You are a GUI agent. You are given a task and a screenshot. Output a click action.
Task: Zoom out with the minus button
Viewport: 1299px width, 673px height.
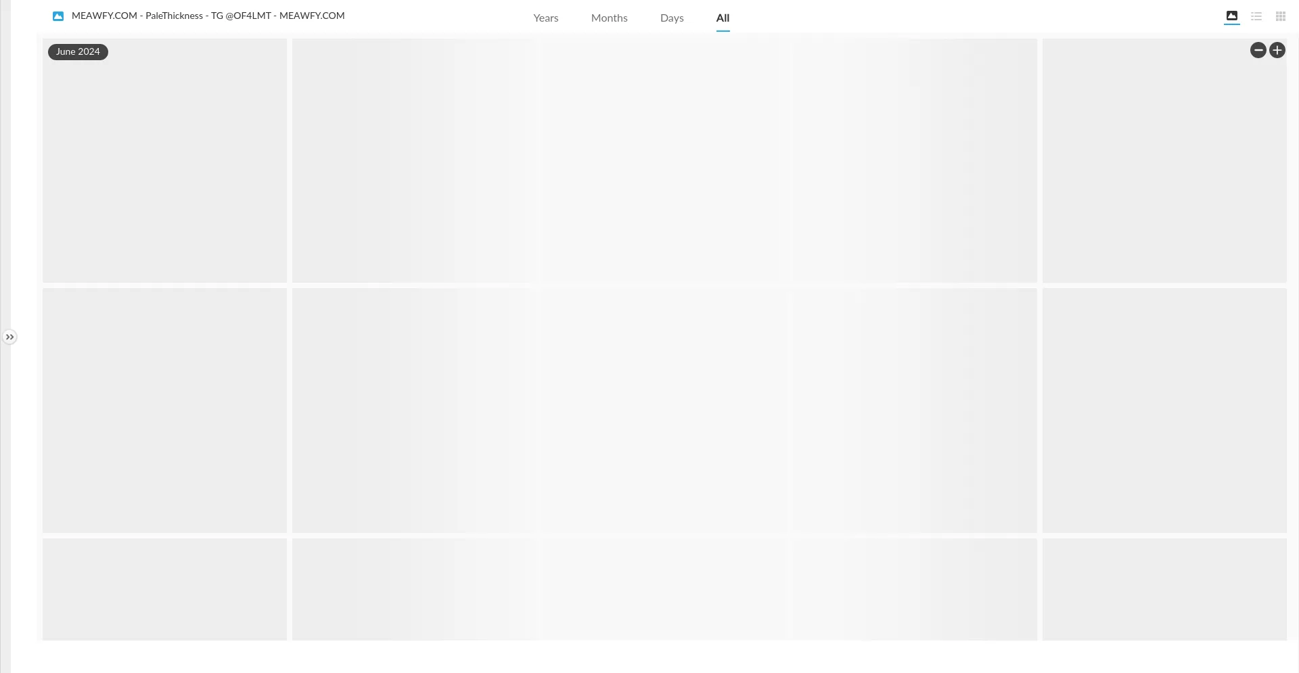click(1258, 50)
